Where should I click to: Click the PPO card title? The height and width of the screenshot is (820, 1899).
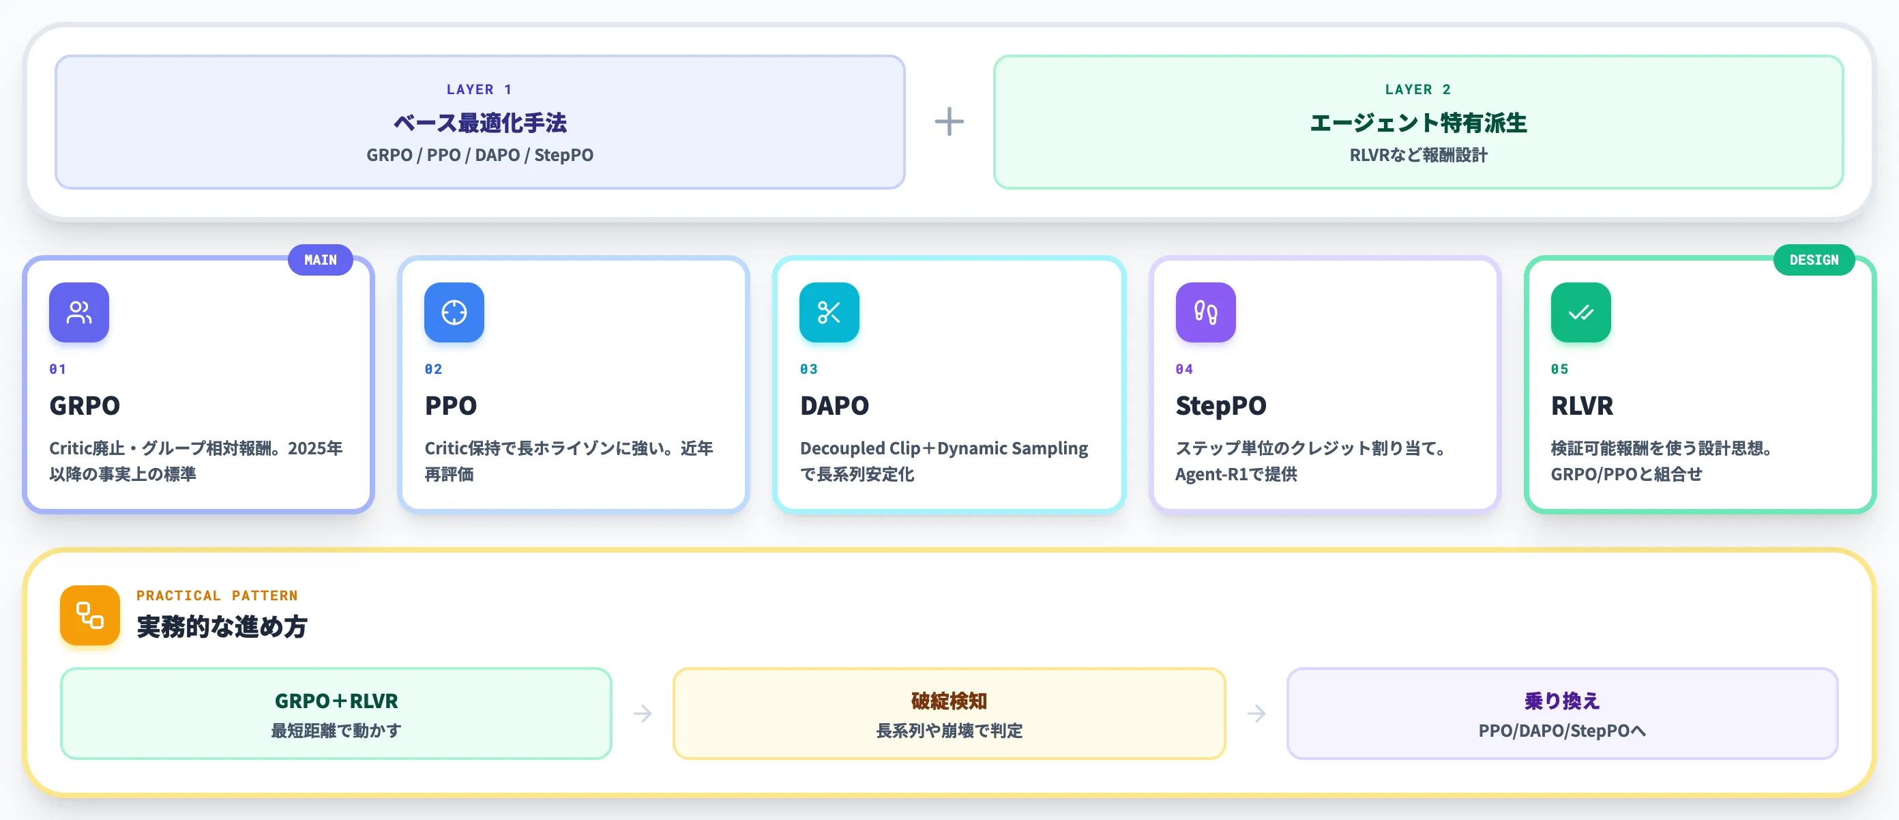[x=450, y=406]
